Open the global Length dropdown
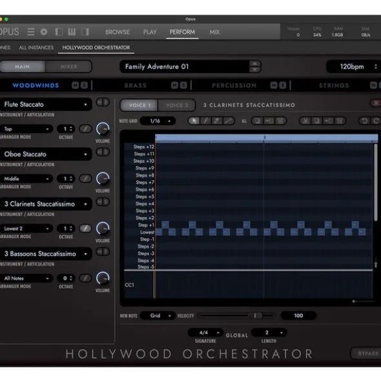 [269, 332]
